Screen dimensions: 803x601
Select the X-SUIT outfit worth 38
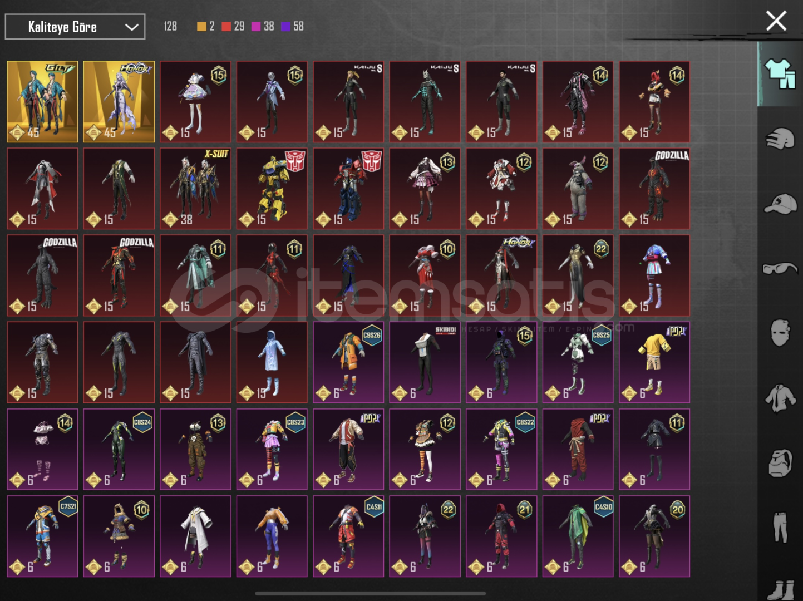(195, 189)
